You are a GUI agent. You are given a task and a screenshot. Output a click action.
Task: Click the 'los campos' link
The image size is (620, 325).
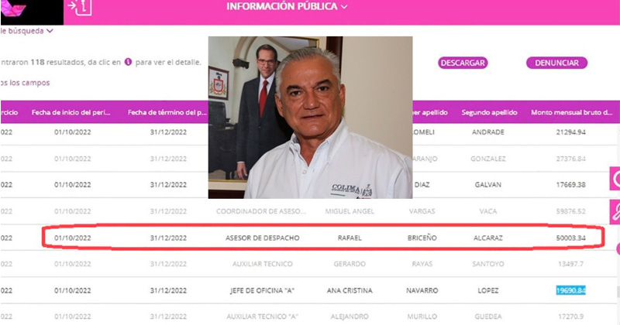(x=26, y=83)
